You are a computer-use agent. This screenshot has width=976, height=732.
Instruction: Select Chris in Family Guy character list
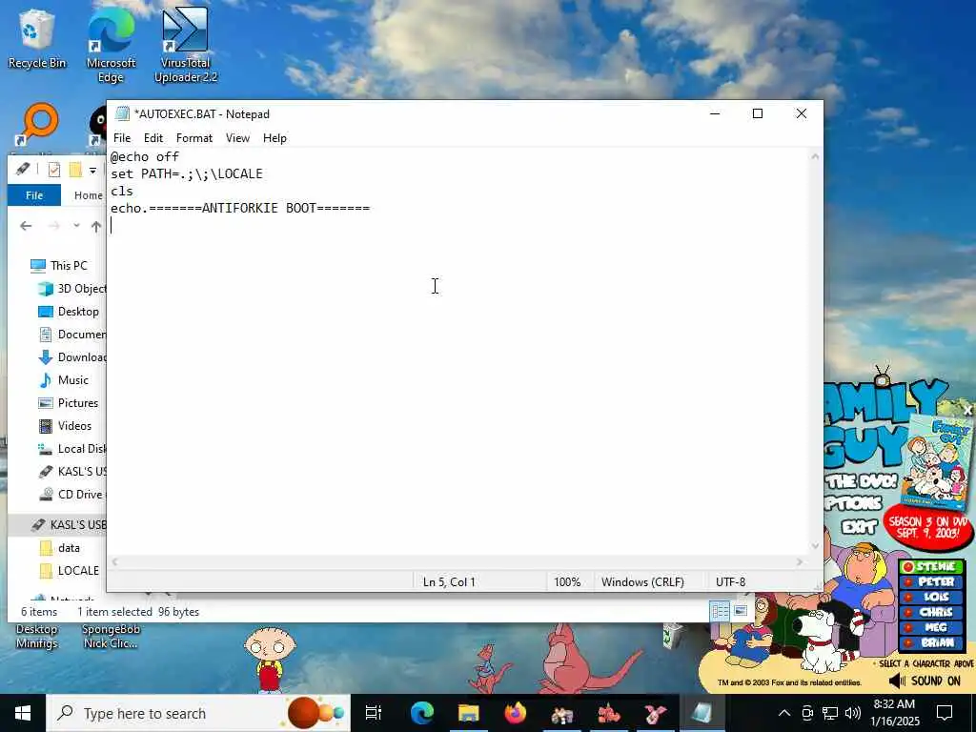pyautogui.click(x=931, y=613)
